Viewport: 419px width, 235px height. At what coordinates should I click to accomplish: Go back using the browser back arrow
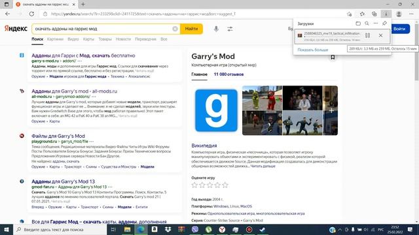[7, 14]
